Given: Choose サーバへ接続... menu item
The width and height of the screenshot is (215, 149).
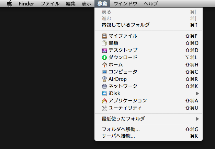Looking at the screenshot, I should (x=148, y=136).
